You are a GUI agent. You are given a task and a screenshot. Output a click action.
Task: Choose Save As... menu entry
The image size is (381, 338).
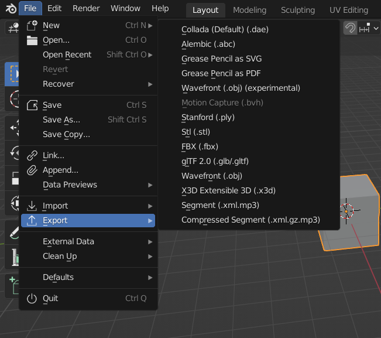click(88, 120)
